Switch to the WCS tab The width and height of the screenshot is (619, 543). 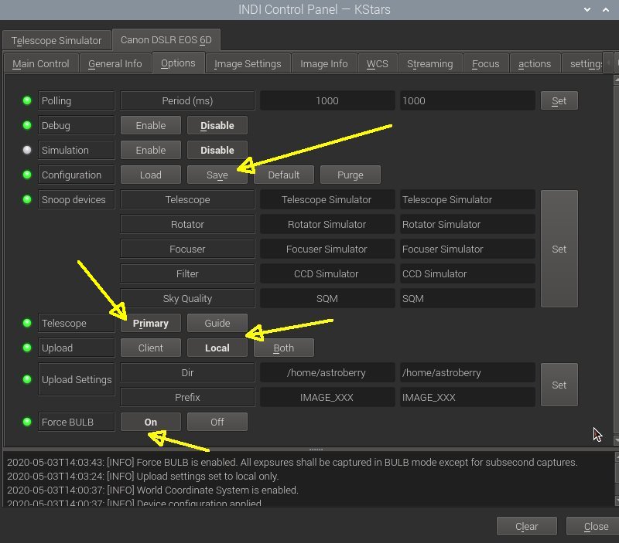point(377,63)
